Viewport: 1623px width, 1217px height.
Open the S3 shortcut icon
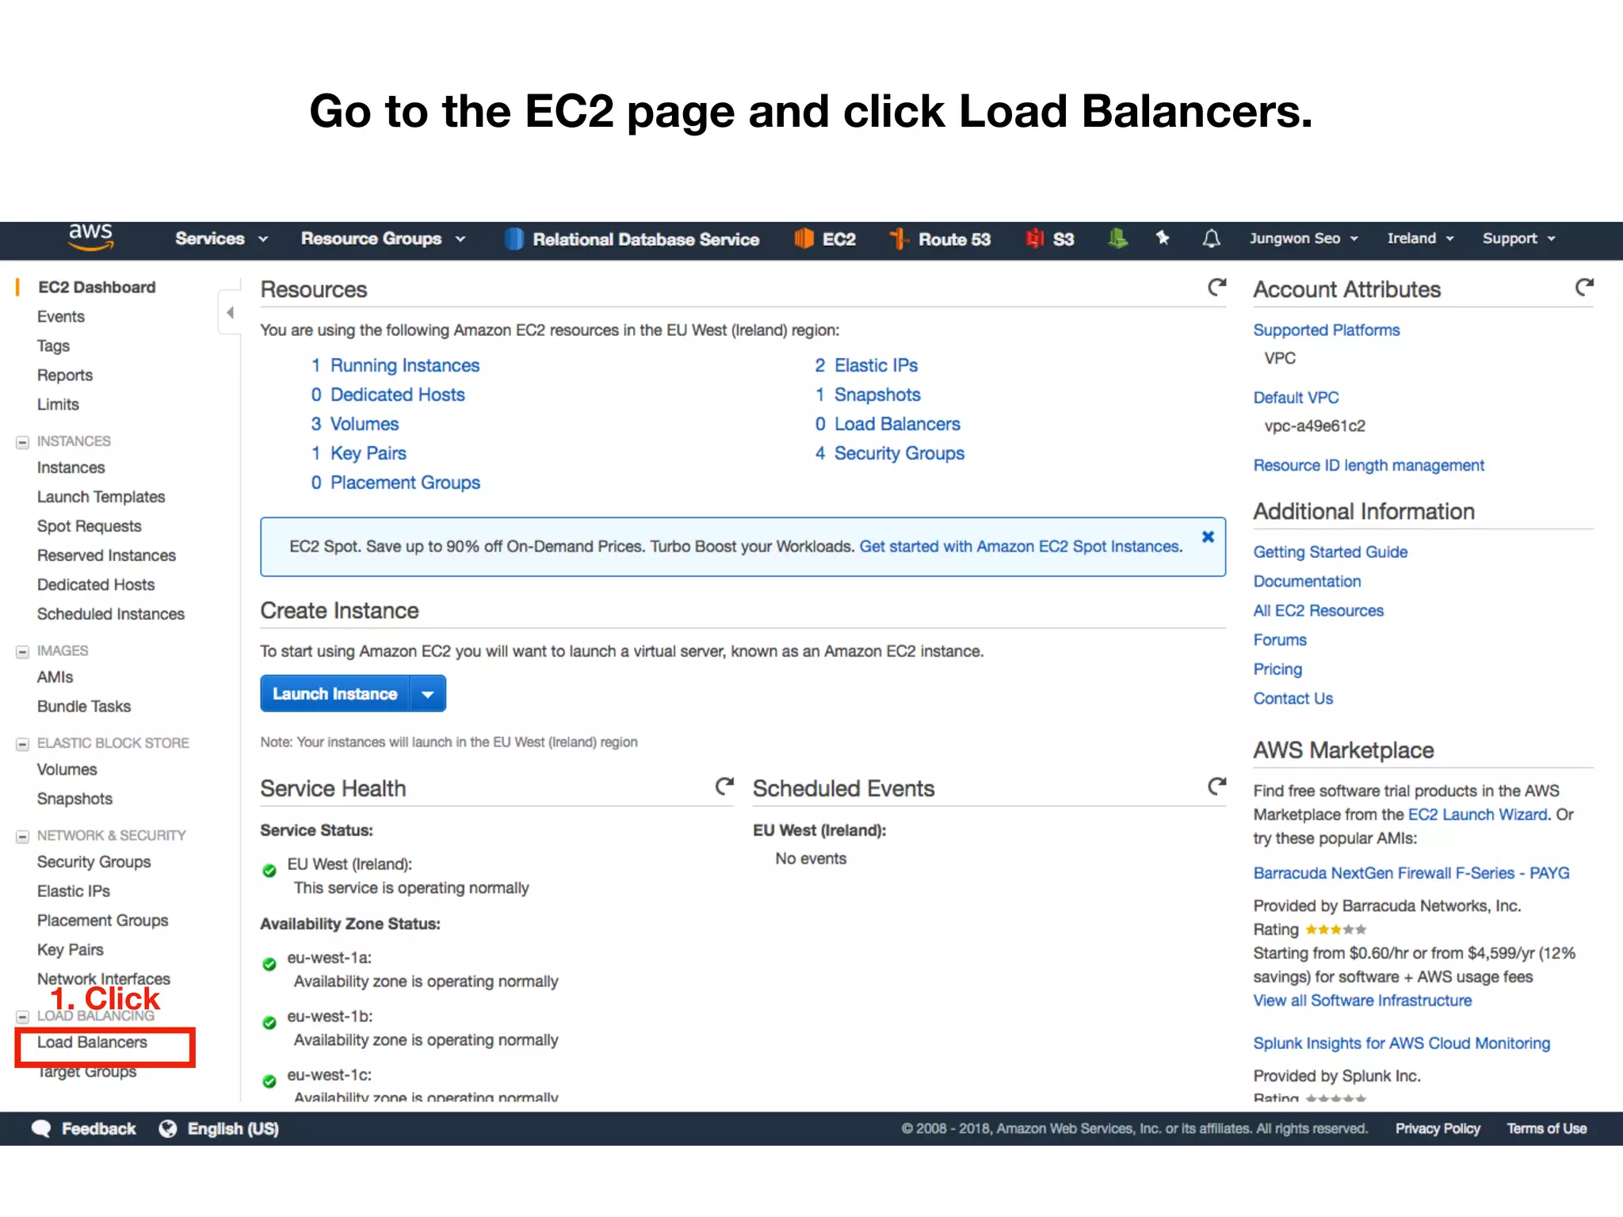point(1034,238)
